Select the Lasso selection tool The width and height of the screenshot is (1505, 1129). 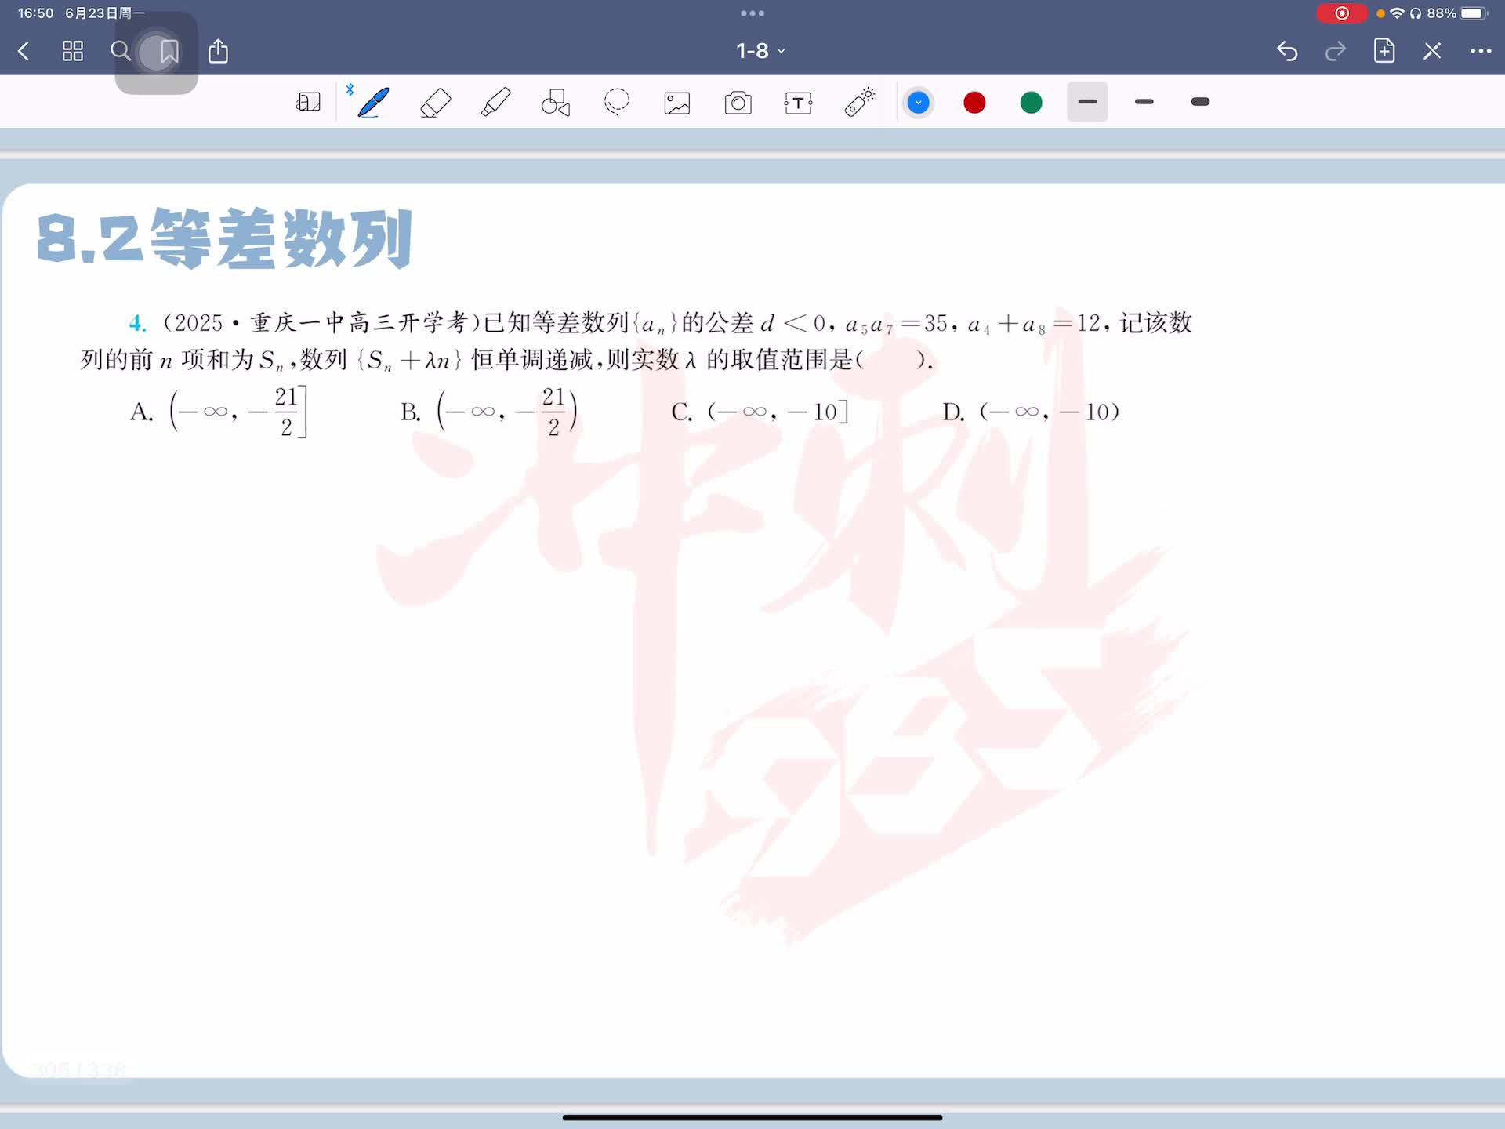point(617,103)
